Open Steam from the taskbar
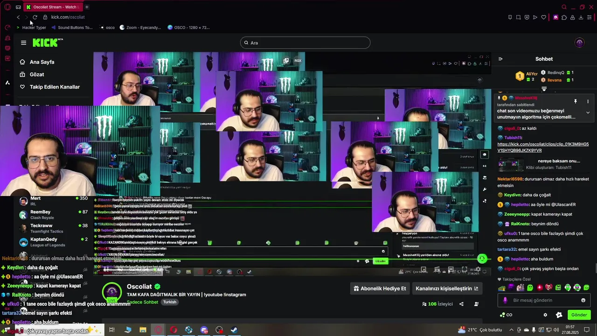597x336 pixels. point(235,330)
